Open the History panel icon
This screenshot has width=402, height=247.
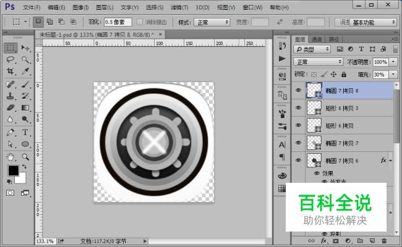[282, 46]
